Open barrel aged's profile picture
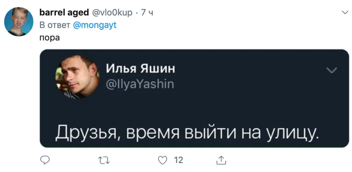The height and width of the screenshot is (172, 352). pyautogui.click(x=19, y=22)
